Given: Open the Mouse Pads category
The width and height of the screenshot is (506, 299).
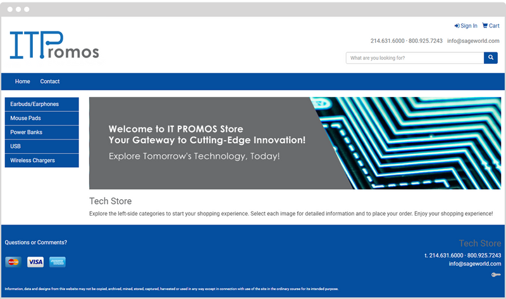Looking at the screenshot, I should pos(42,118).
